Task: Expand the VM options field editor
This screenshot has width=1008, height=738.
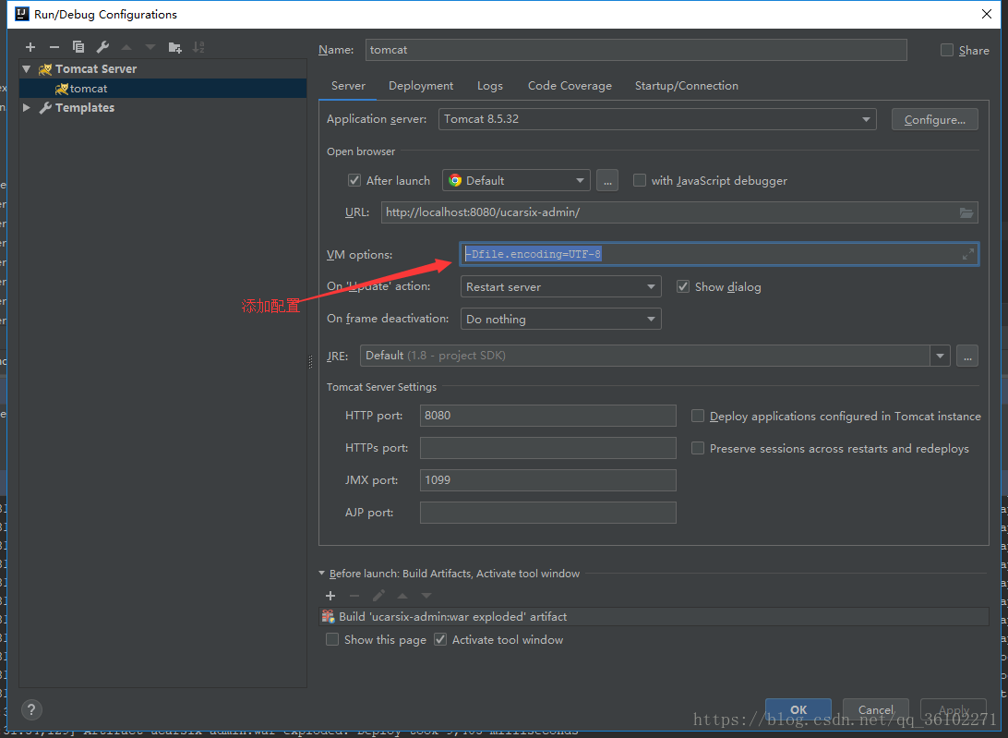Action: point(968,254)
